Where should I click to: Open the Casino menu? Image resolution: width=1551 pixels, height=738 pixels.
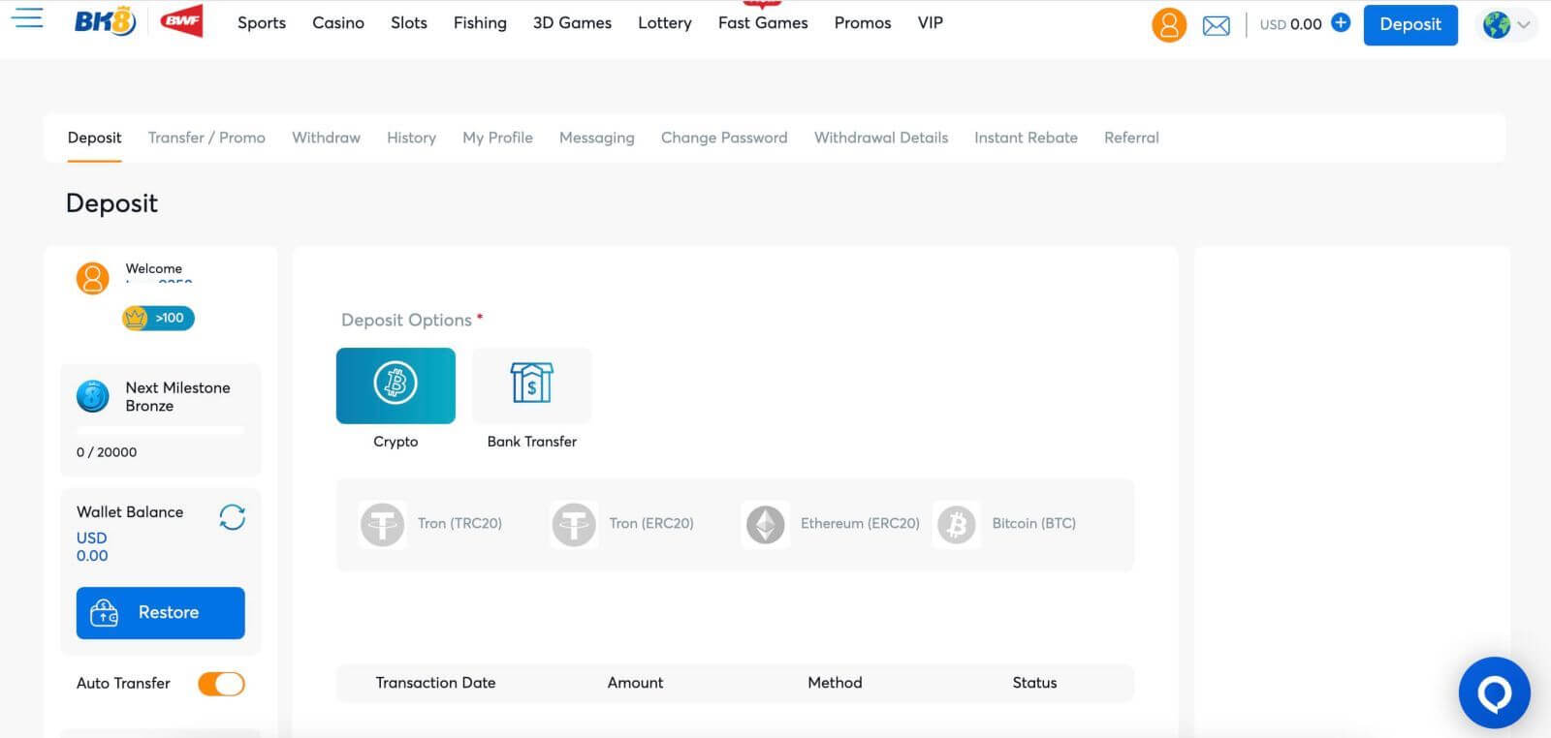tap(338, 22)
